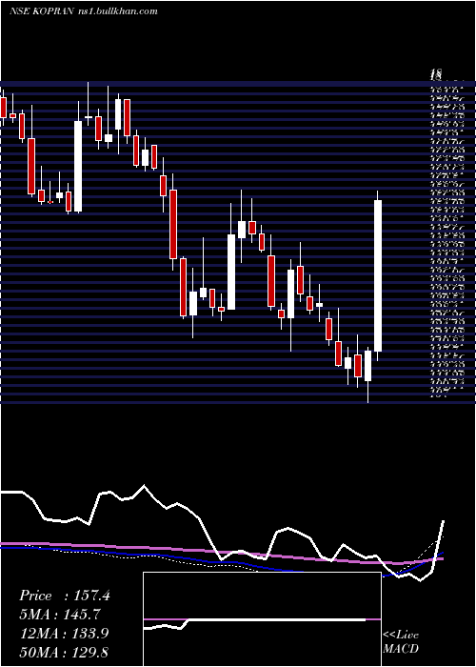Click the NSE KOPRAN ns1.bullkhan.com title text
476x667 pixels.
(84, 11)
